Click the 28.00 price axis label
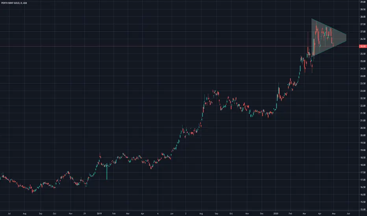Image resolution: width=367 pixels, height=216 pixels. point(363,17)
